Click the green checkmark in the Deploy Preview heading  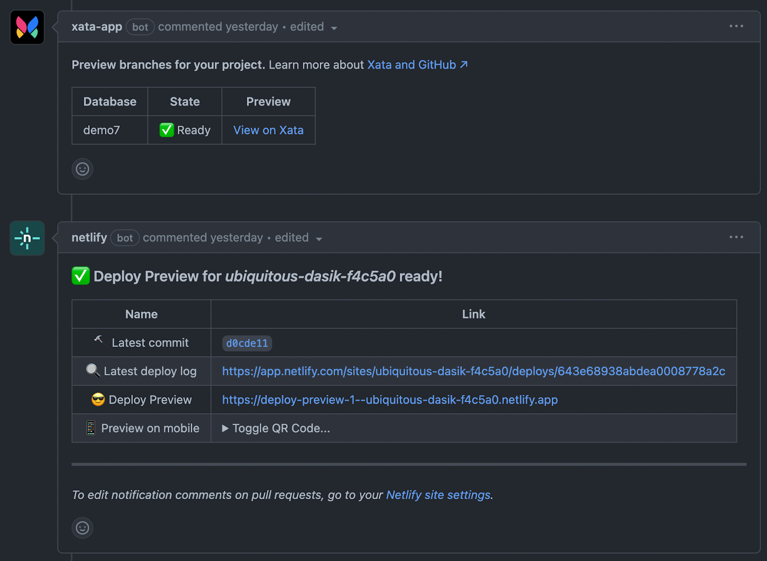click(x=81, y=276)
